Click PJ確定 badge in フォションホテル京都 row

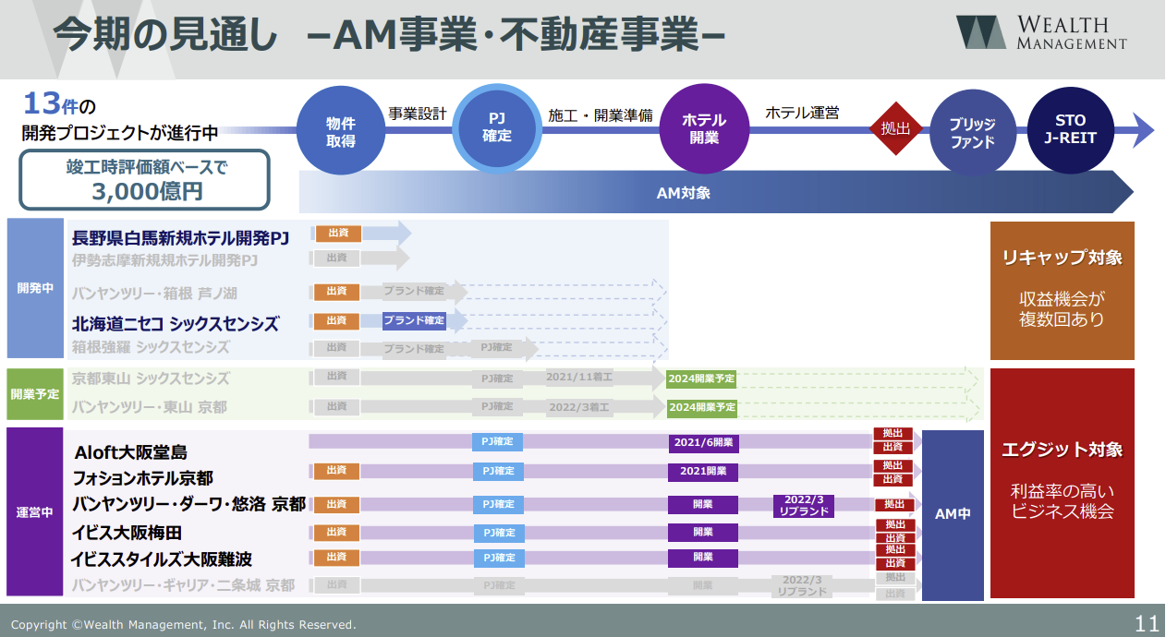tap(498, 471)
